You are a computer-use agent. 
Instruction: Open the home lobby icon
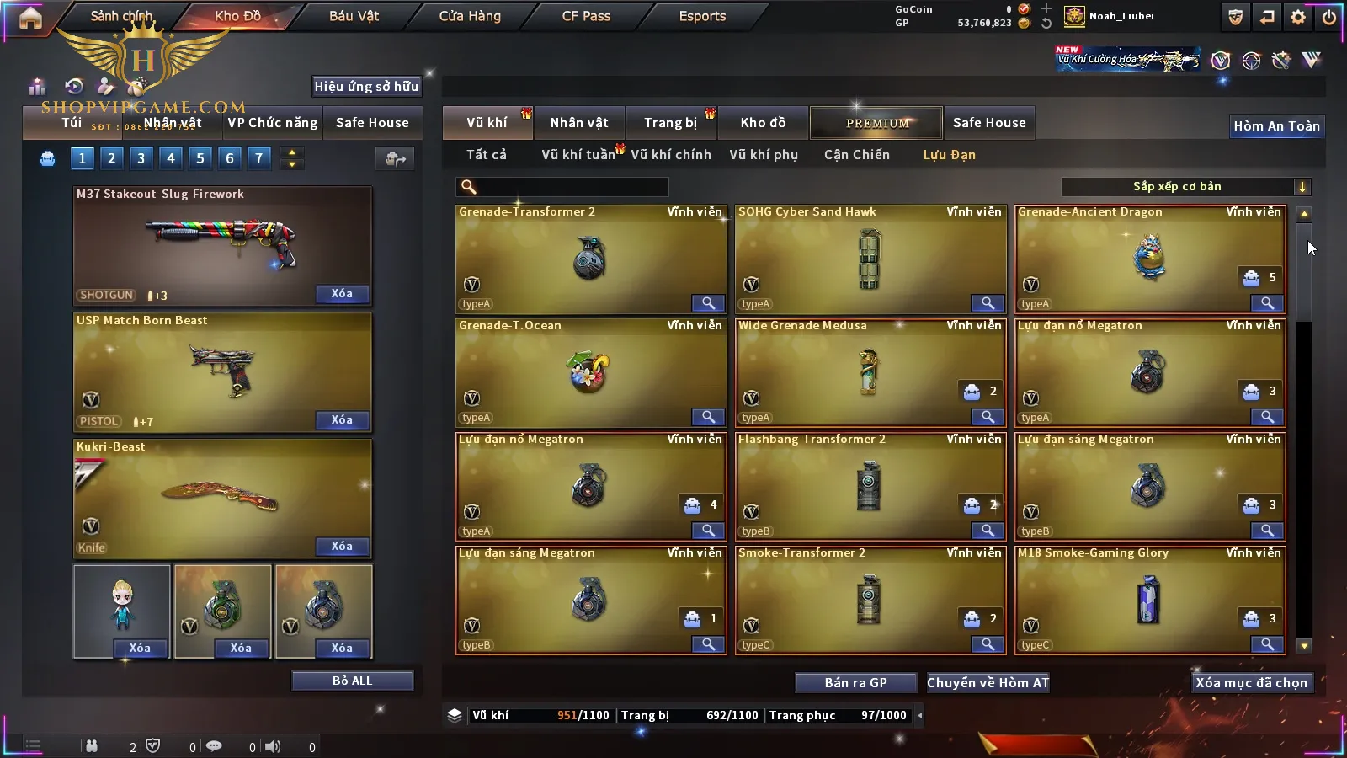click(30, 18)
